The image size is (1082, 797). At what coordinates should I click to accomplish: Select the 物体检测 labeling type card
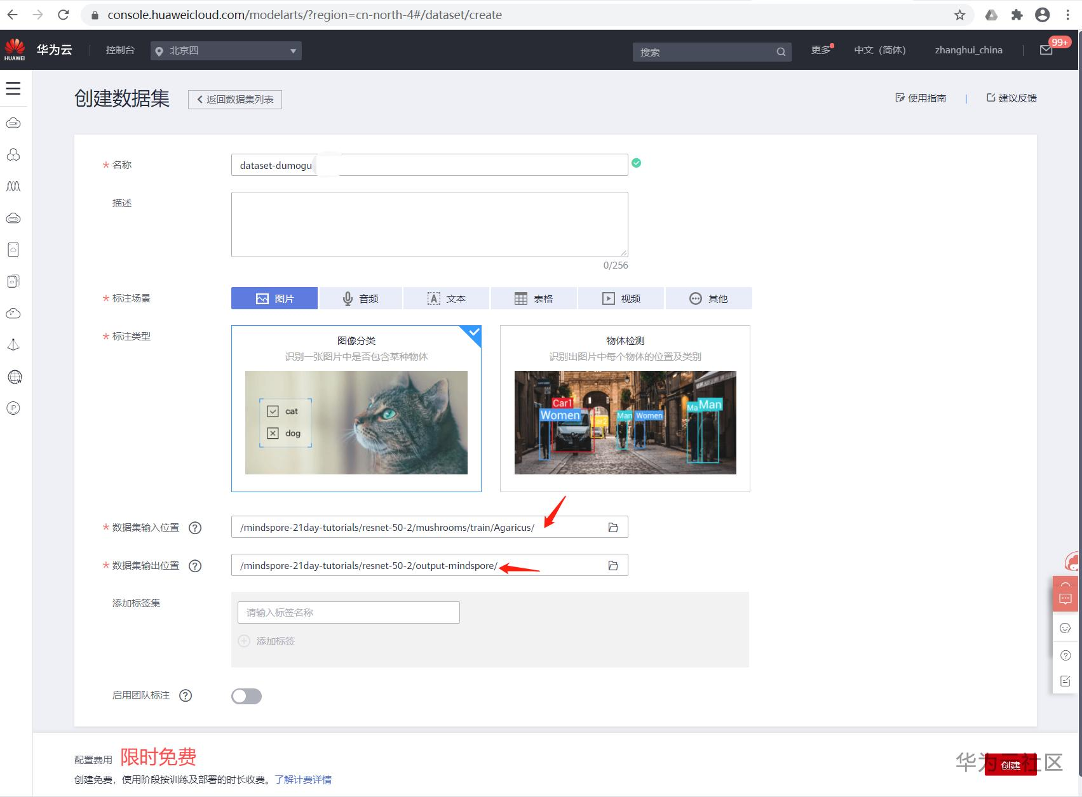(625, 410)
